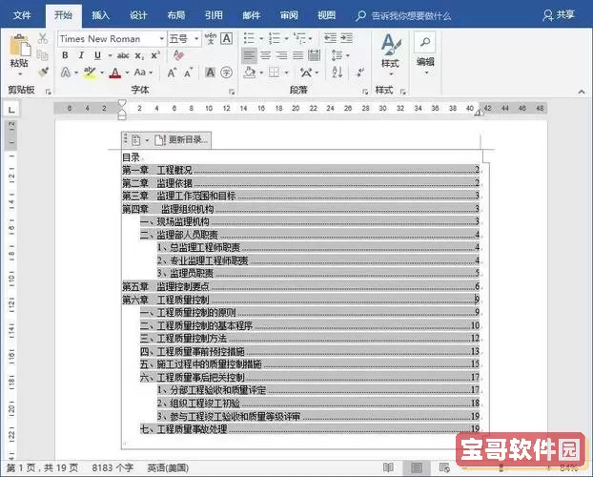Open font color dropdown arrow
Screen dimensions: 593x477
coord(127,73)
